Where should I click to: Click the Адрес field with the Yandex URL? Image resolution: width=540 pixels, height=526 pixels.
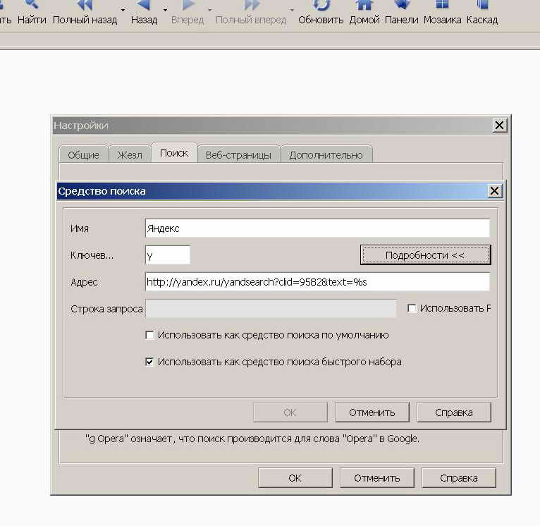[317, 282]
